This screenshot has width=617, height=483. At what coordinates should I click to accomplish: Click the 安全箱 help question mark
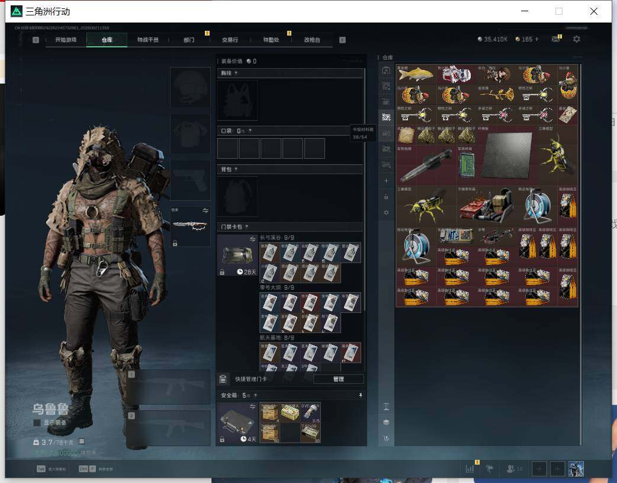(255, 395)
